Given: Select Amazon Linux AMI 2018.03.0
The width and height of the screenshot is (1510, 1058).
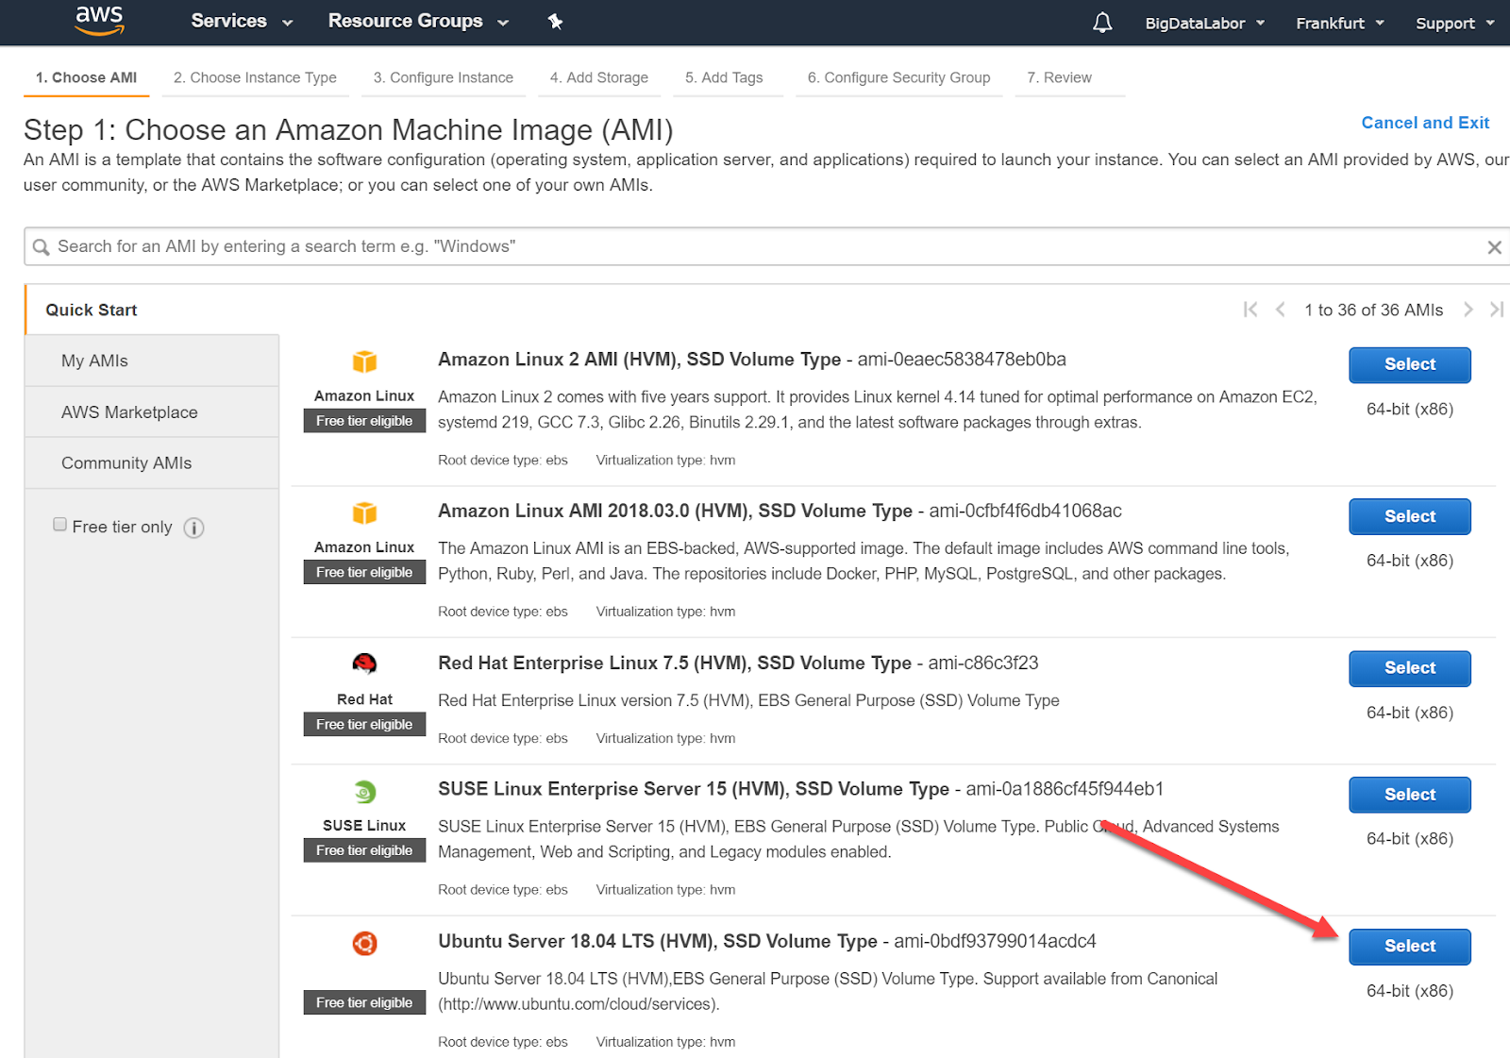Looking at the screenshot, I should coord(1410,516).
